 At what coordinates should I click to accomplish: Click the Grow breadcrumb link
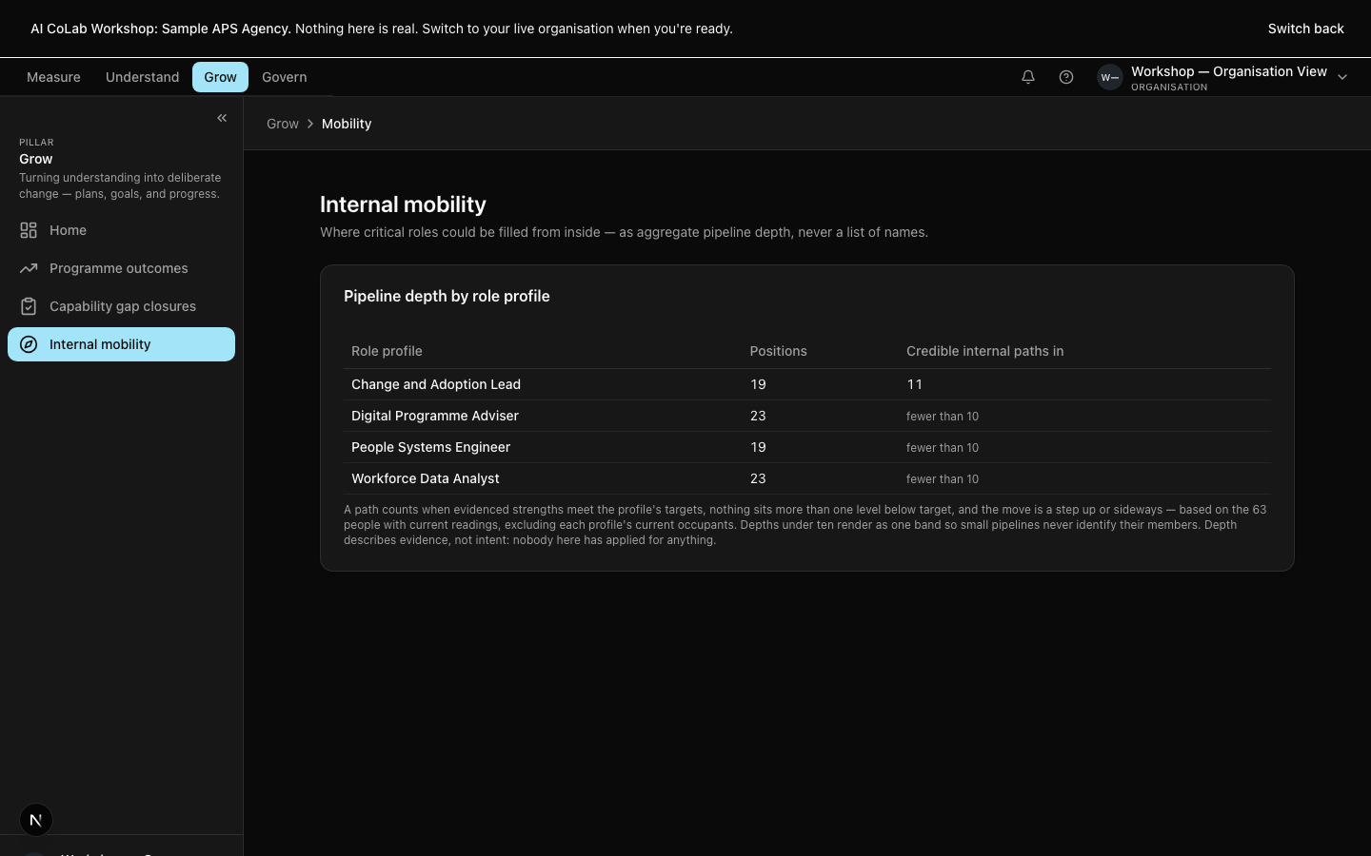(283, 124)
